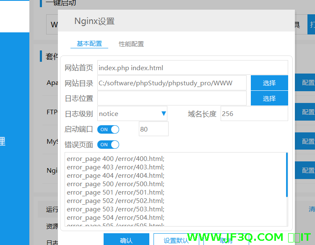Toggle the 启动端口 ON switch
The height and width of the screenshot is (245, 315).
pyautogui.click(x=108, y=129)
